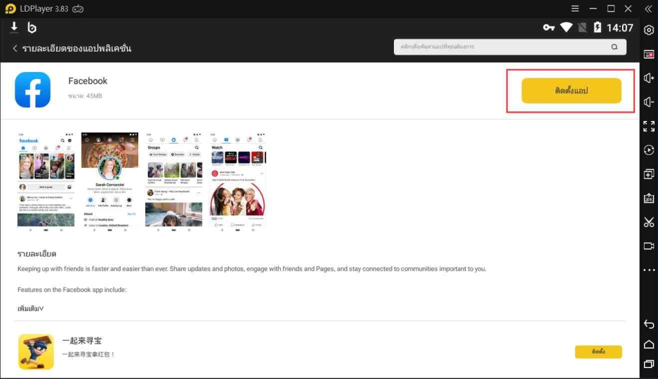The image size is (658, 379).
Task: Open the multi-instance icon in sidebar
Action: pyautogui.click(x=649, y=174)
